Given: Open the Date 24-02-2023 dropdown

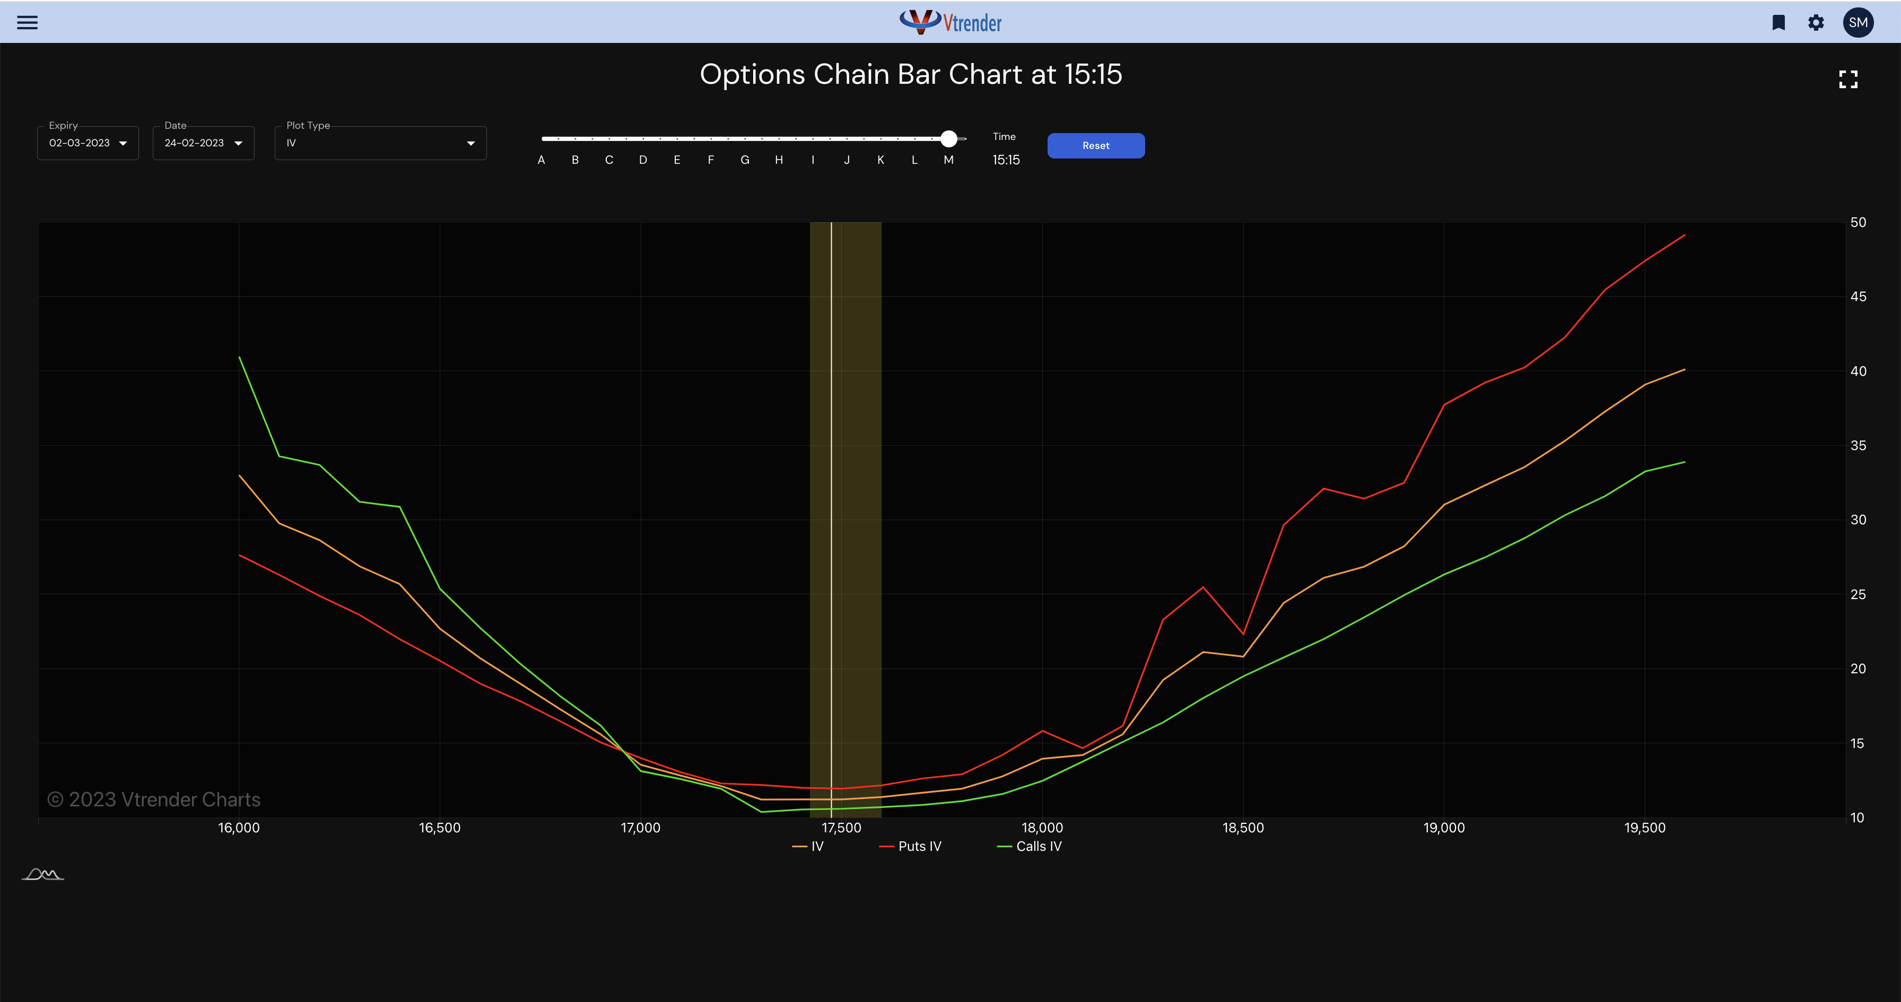Looking at the screenshot, I should tap(204, 143).
